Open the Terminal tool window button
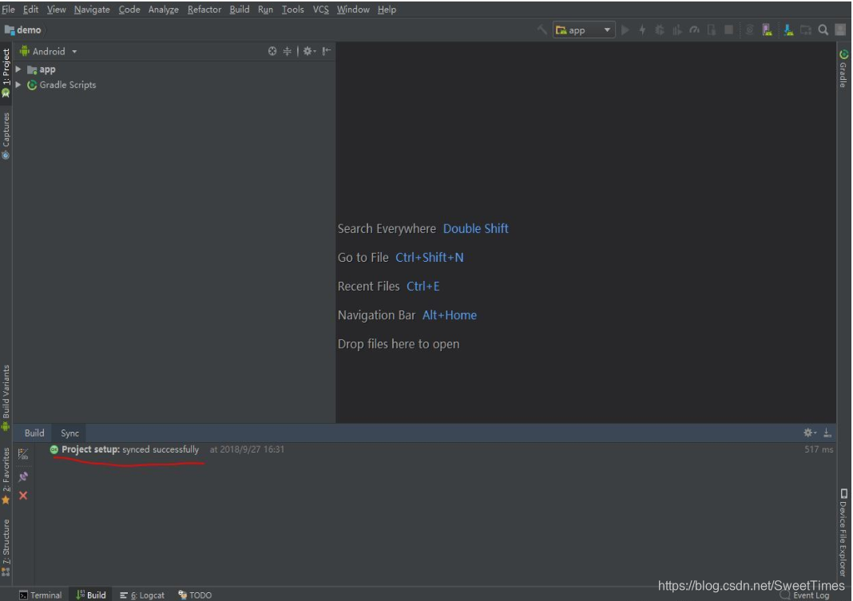The width and height of the screenshot is (853, 601). [x=41, y=595]
